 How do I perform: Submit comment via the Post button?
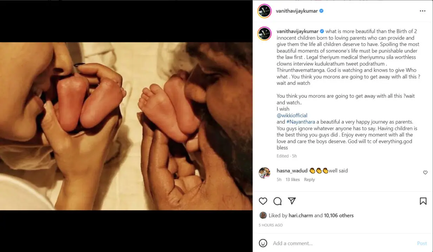pyautogui.click(x=422, y=243)
